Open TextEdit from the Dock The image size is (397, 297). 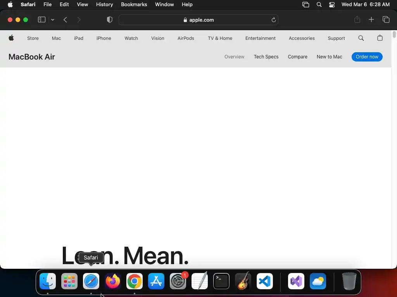[200, 281]
